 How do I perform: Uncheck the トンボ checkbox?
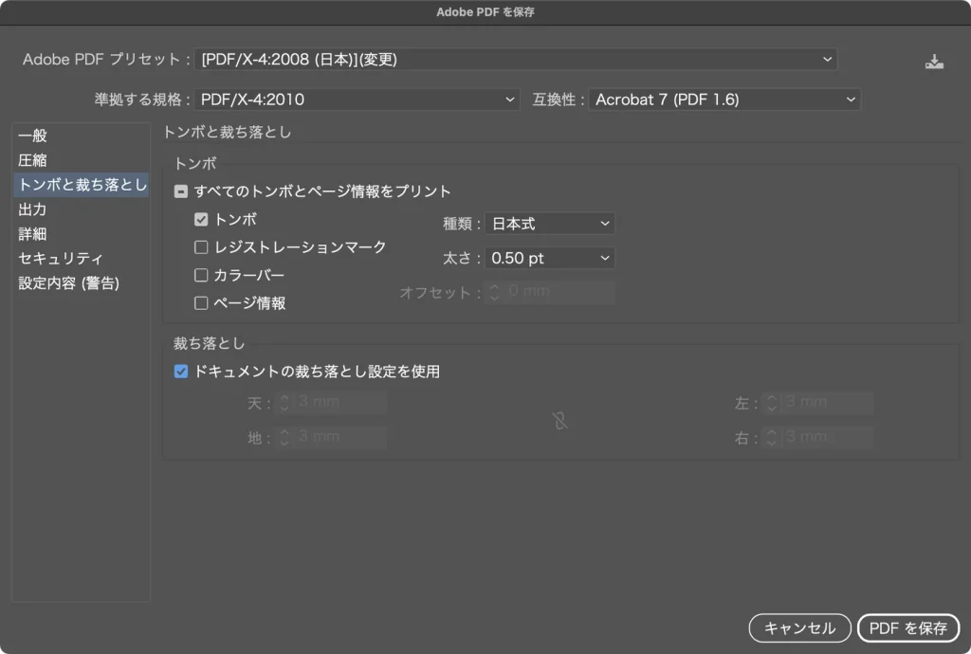pos(201,219)
